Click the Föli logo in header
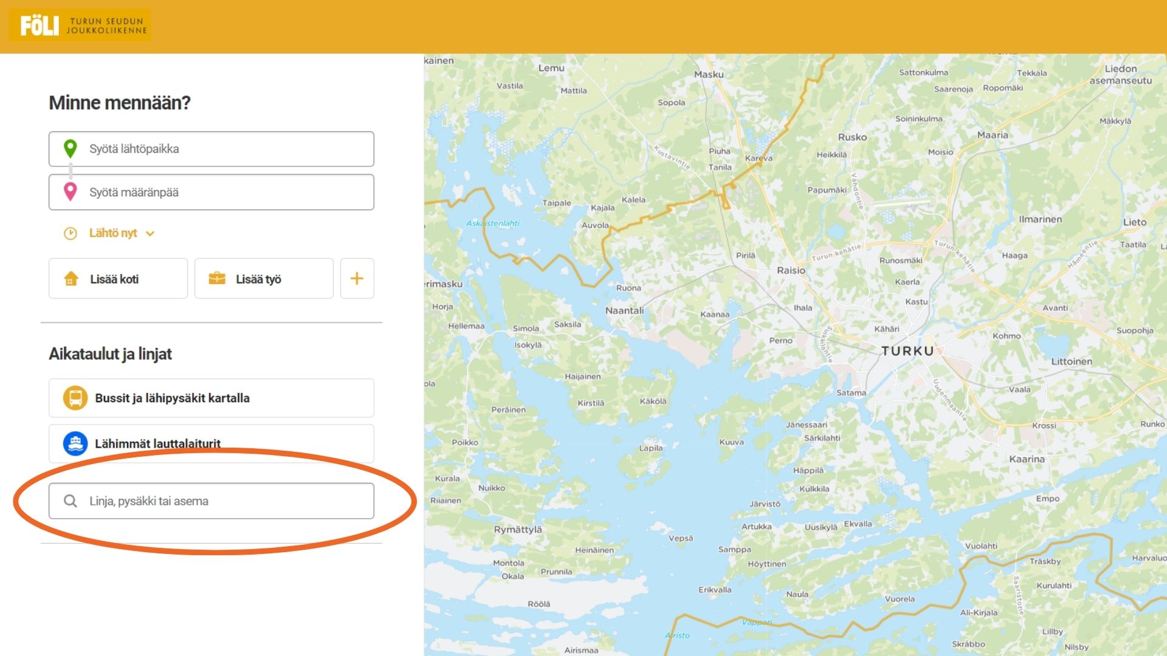The width and height of the screenshot is (1167, 656). pyautogui.click(x=80, y=26)
